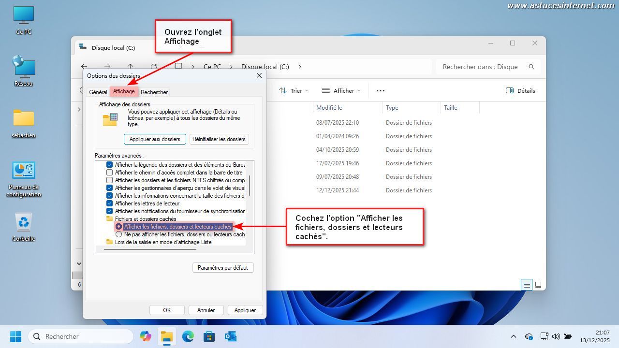Switch to the Affichage tab
619x348 pixels.
coord(124,91)
